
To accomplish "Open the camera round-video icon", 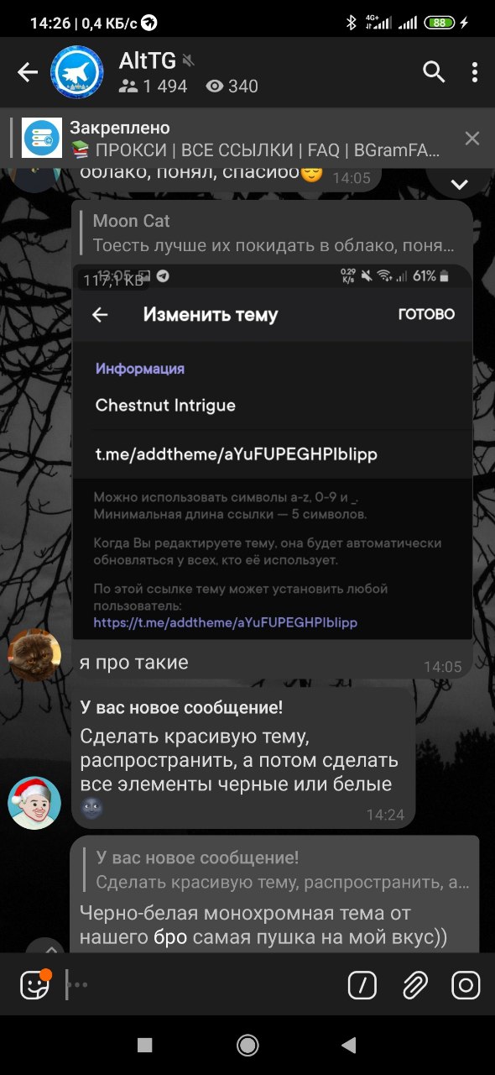I will click(466, 984).
